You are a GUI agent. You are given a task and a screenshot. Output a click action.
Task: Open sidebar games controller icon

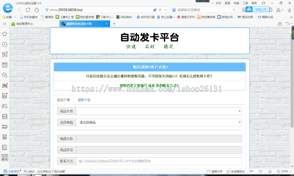click(5, 106)
